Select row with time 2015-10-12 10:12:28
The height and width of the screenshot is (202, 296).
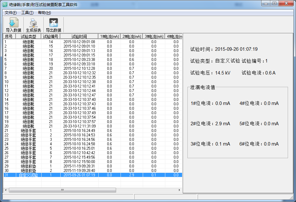coord(93,68)
